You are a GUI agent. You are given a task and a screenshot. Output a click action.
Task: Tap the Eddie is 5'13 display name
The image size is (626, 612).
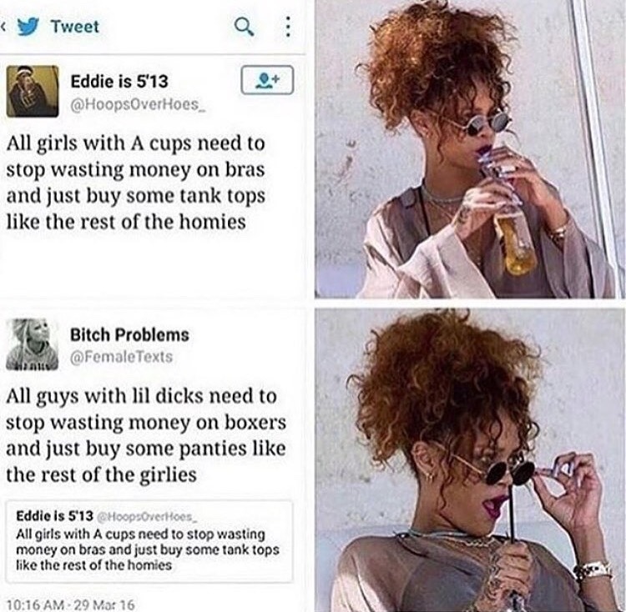pyautogui.click(x=119, y=82)
